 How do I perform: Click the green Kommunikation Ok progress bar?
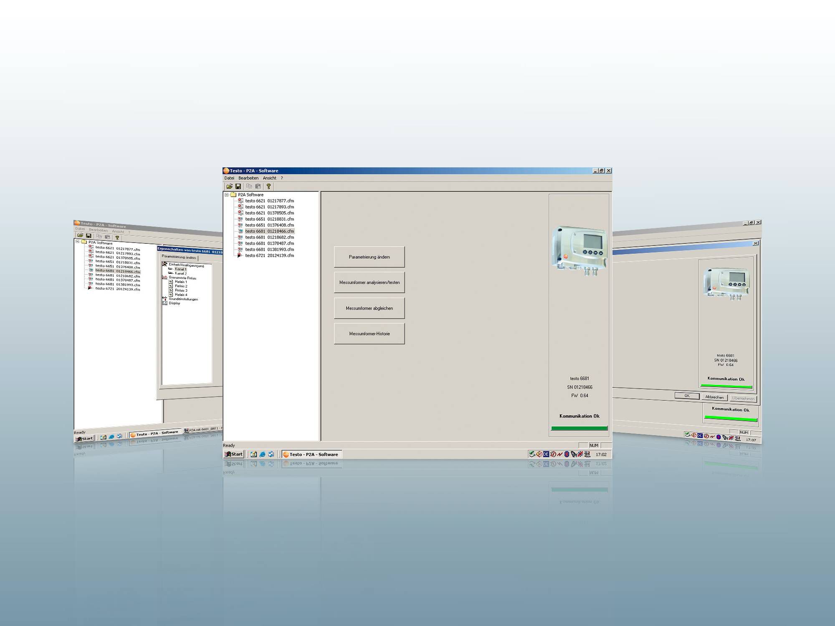[x=579, y=428]
